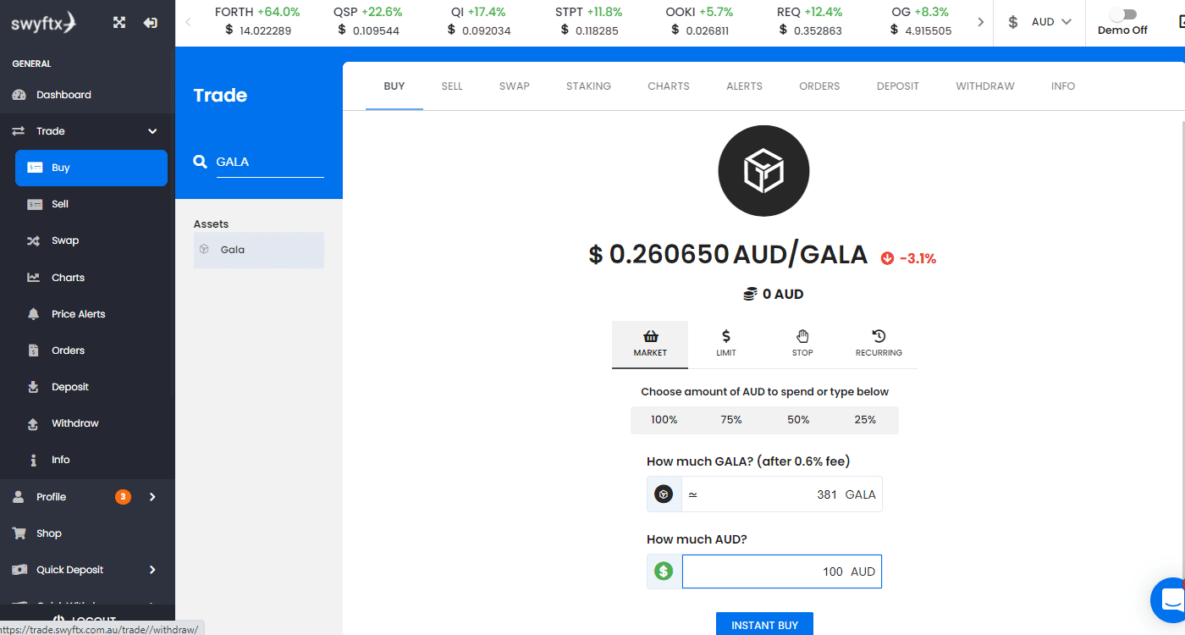Switch to the INFO tab
Viewport: 1185px width, 635px height.
tap(1063, 86)
